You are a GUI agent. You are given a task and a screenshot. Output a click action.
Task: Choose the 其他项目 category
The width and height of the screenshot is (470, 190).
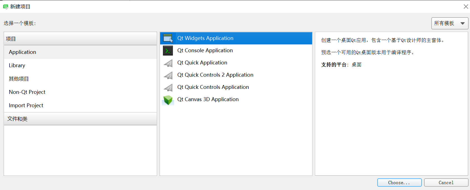click(x=19, y=79)
